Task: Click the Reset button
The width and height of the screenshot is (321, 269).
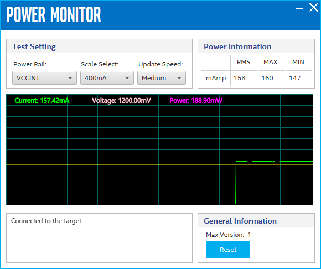Action: click(x=228, y=249)
